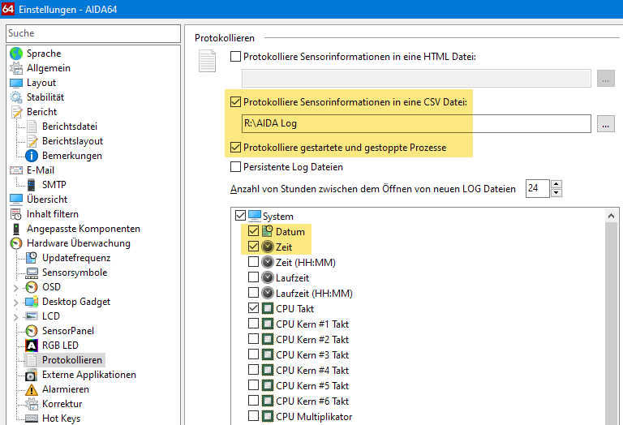Screen dimensions: 623x425
Task: Click browse button for HTML file
Action: click(605, 79)
